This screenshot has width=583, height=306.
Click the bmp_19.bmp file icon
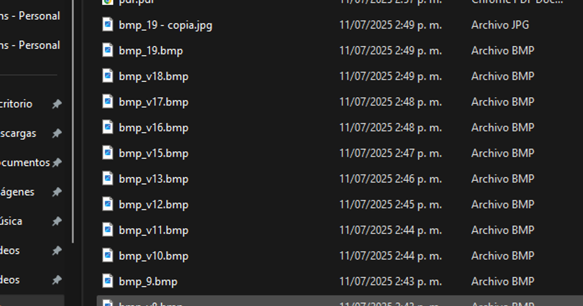pyautogui.click(x=107, y=51)
